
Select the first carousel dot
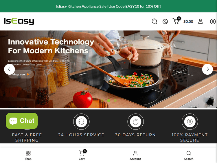tap(102, 101)
